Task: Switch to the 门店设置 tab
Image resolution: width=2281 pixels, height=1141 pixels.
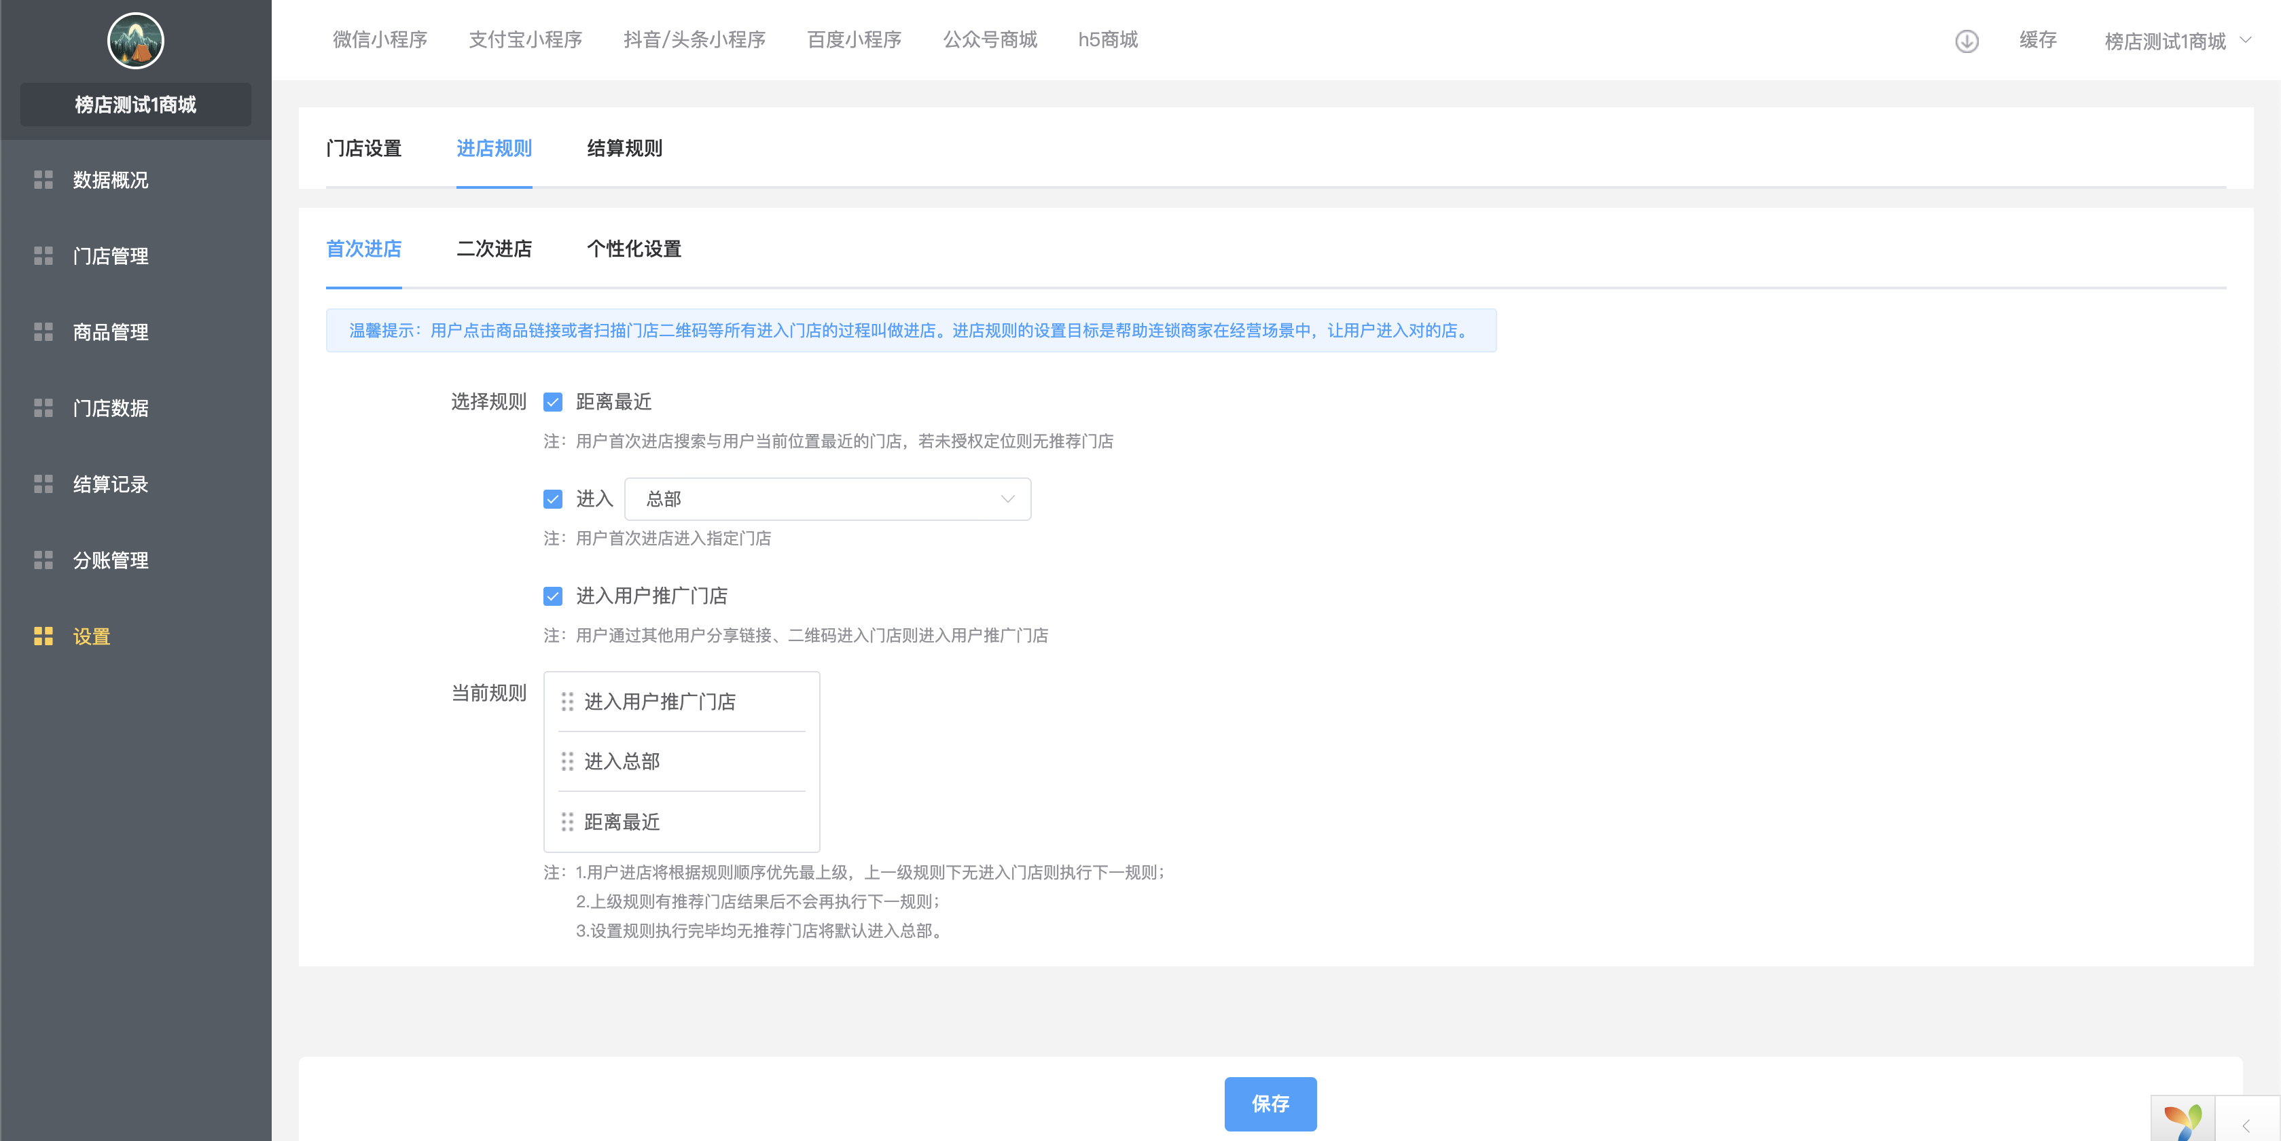Action: click(x=364, y=148)
